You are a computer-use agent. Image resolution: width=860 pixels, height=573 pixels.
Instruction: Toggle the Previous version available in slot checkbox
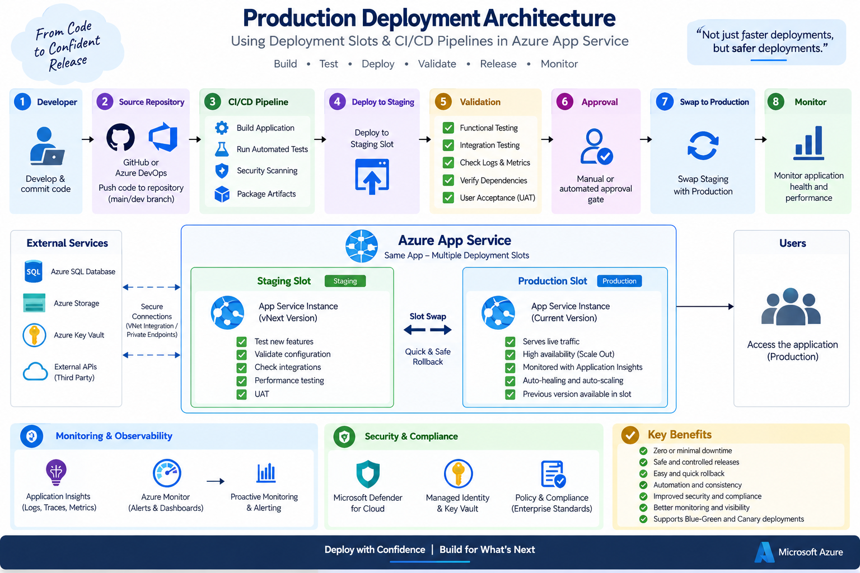pos(510,394)
